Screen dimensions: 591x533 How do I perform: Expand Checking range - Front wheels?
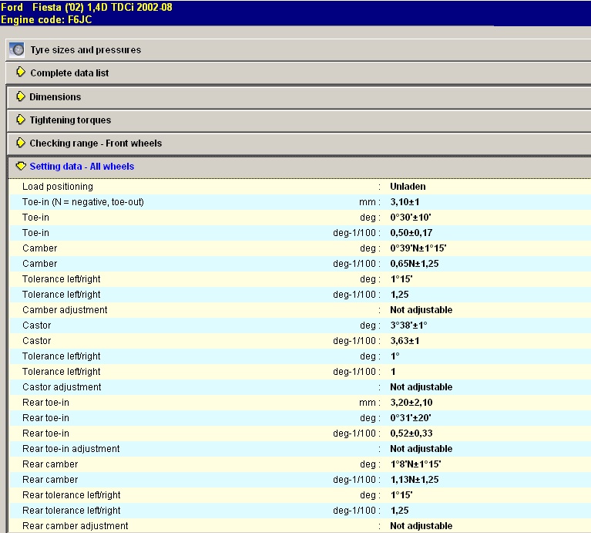(x=96, y=143)
